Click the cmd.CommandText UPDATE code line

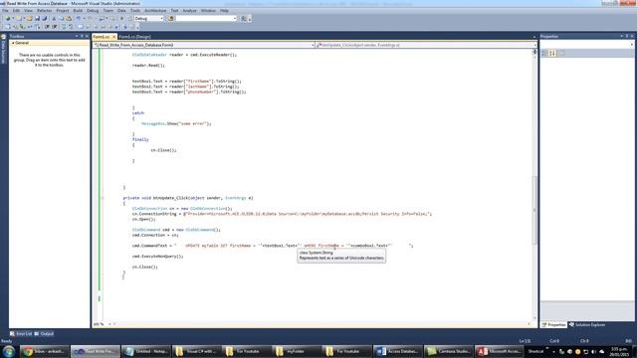272,246
